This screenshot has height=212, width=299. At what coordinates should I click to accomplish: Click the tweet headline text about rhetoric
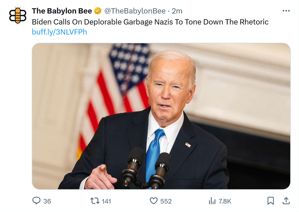click(150, 22)
